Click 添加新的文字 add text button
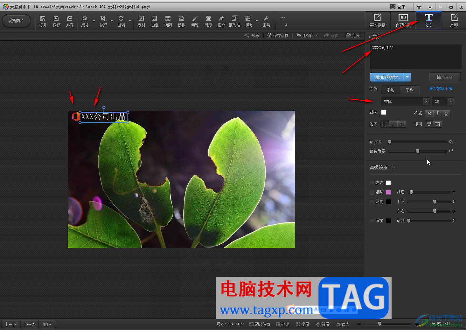Image resolution: width=466 pixels, height=330 pixels. (x=386, y=77)
